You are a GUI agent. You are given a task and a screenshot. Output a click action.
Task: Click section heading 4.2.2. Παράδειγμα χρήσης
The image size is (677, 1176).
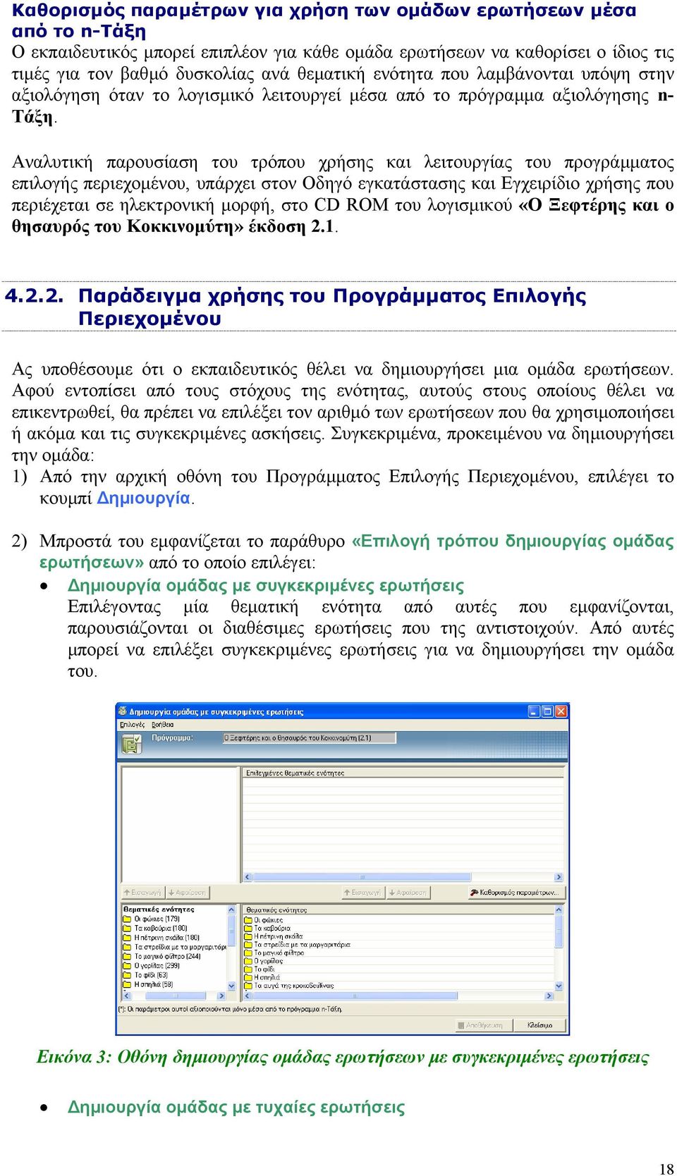pos(295,307)
